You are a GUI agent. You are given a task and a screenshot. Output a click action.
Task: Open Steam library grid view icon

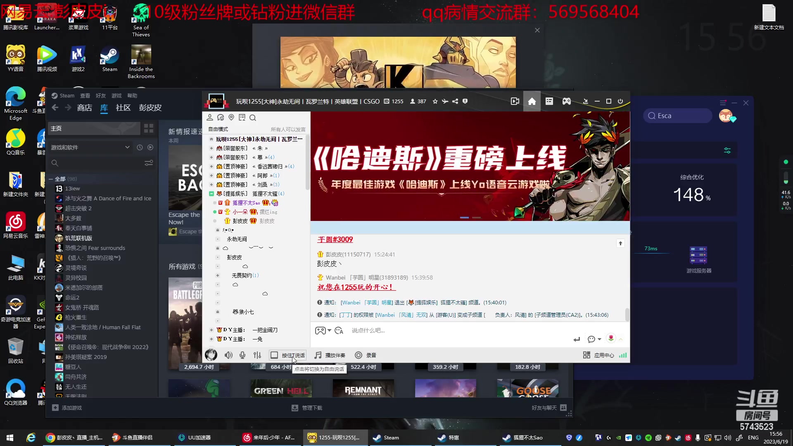[x=149, y=128]
